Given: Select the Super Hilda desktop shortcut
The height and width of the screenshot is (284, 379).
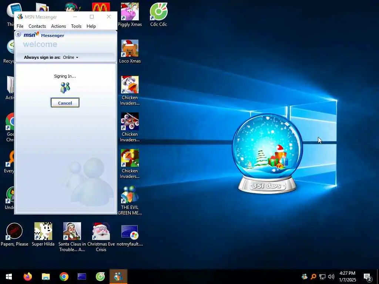Looking at the screenshot, I should click(x=43, y=234).
